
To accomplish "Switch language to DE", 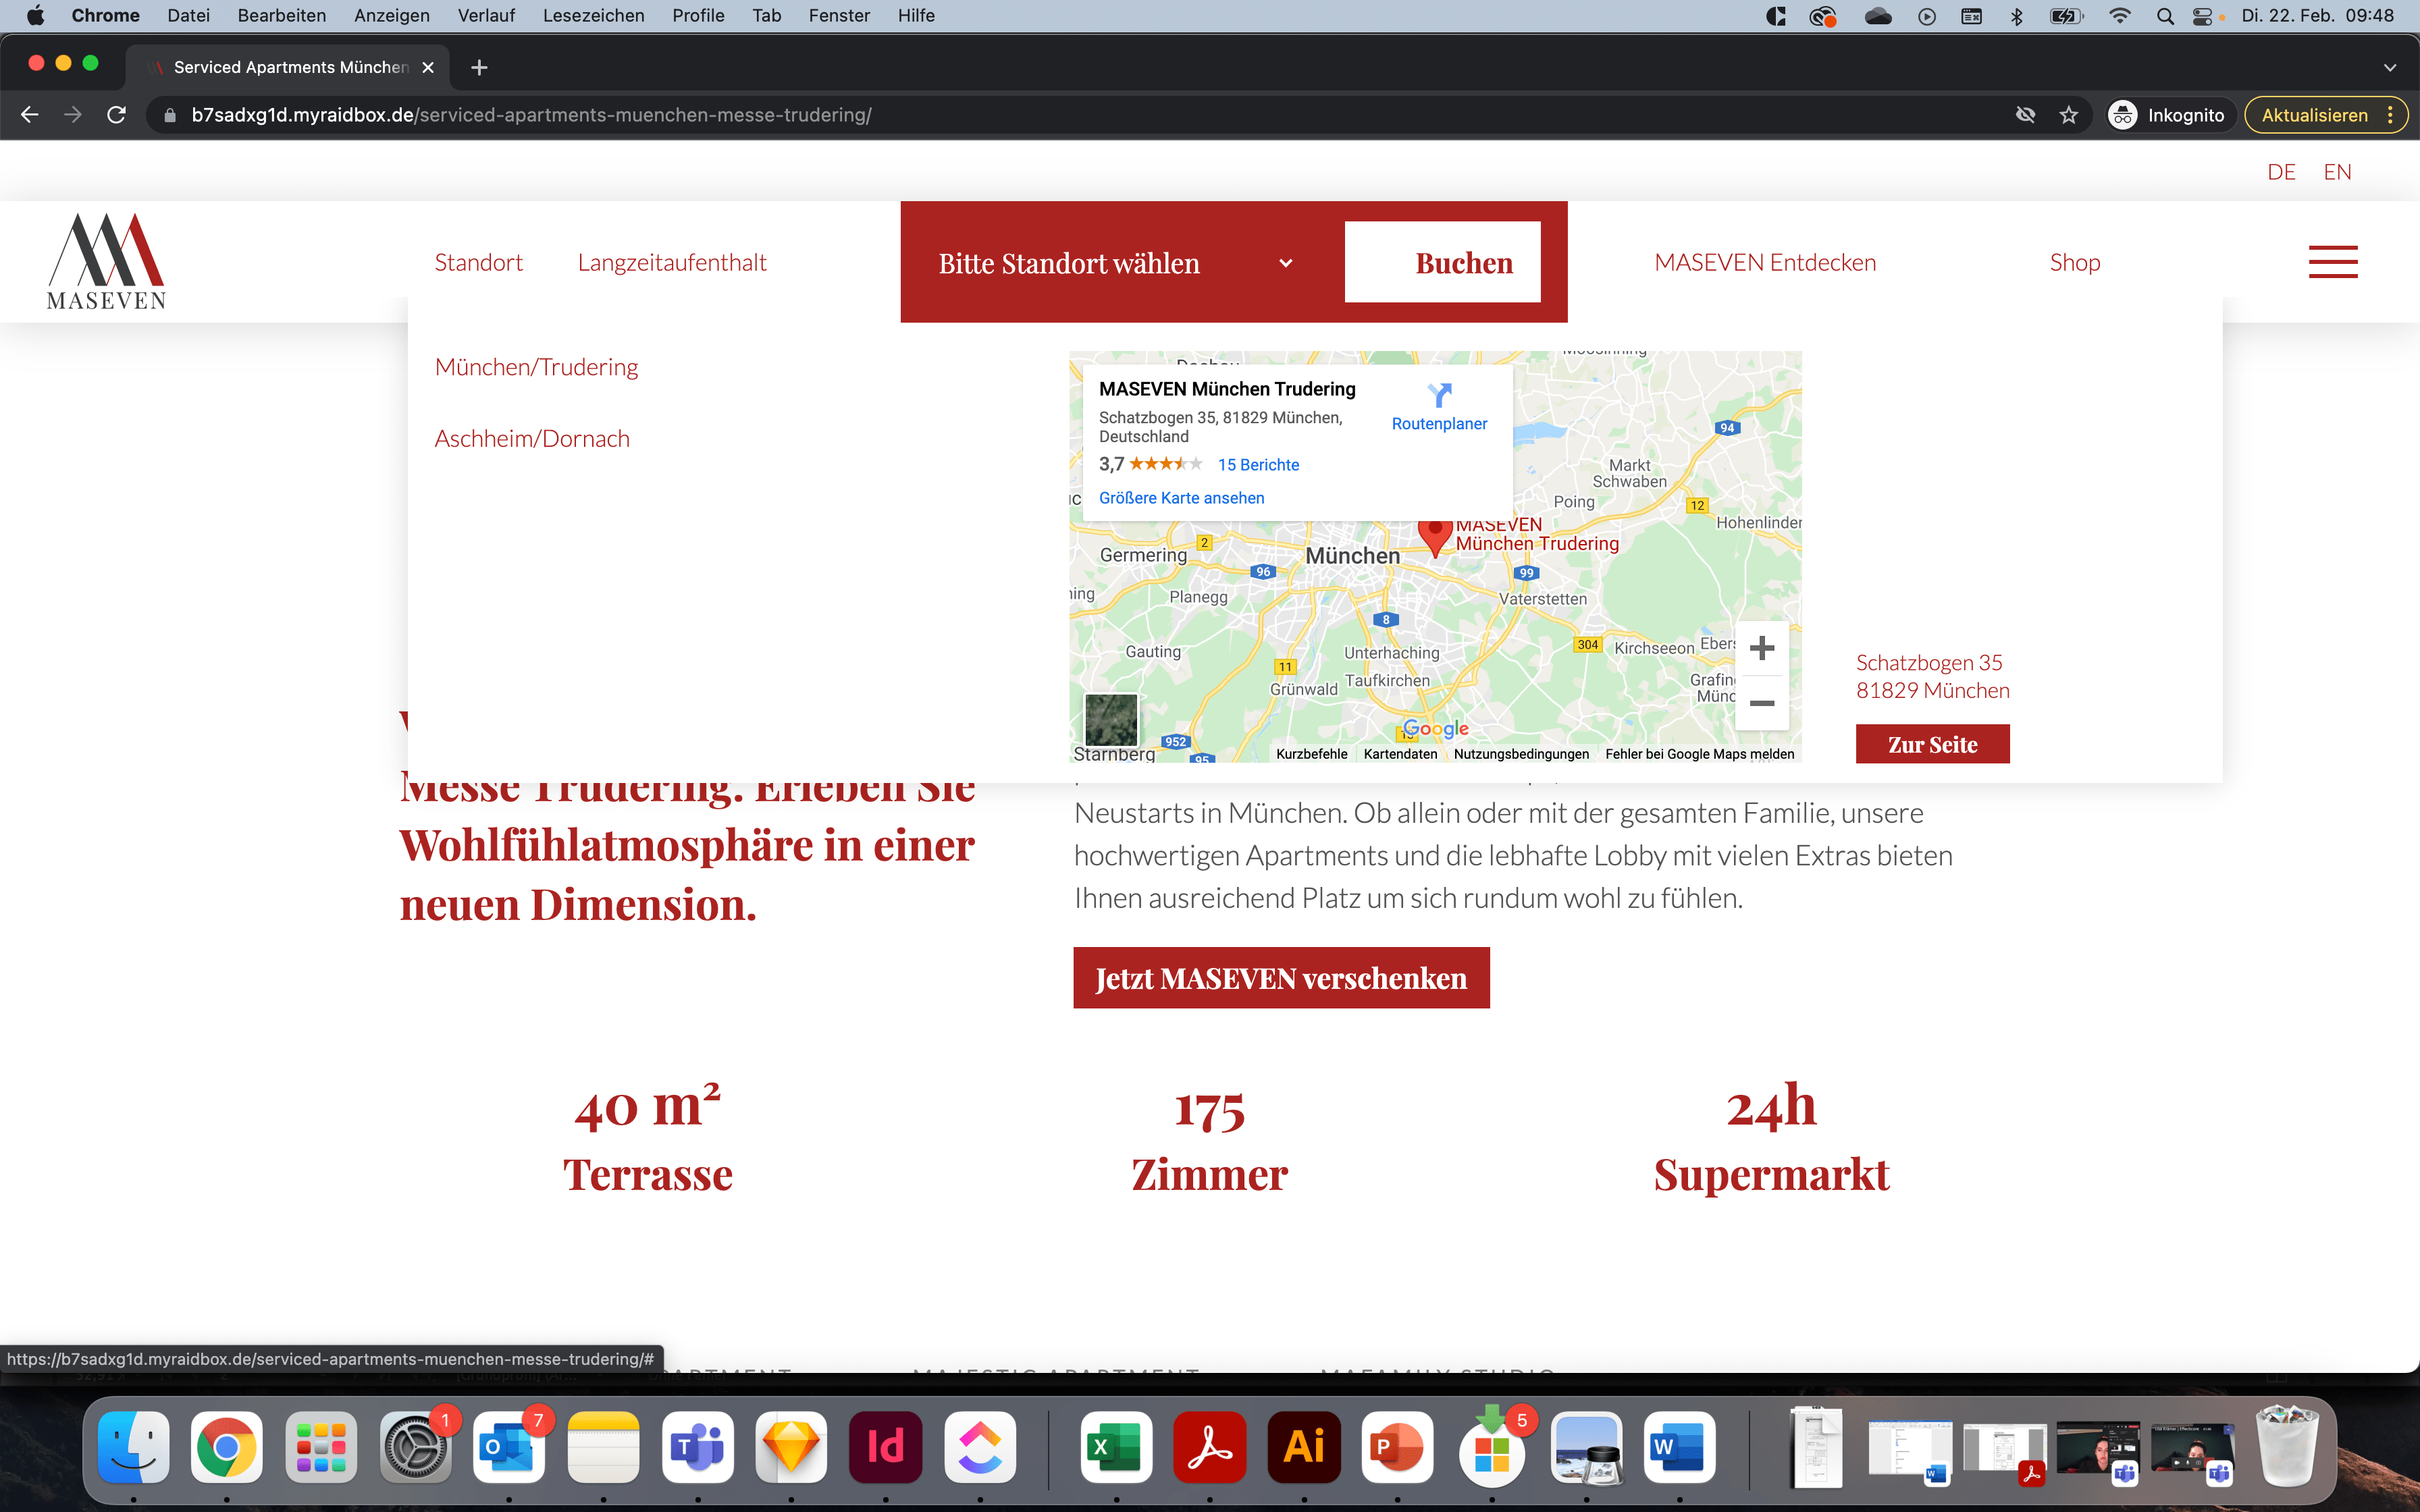I will [x=2281, y=172].
